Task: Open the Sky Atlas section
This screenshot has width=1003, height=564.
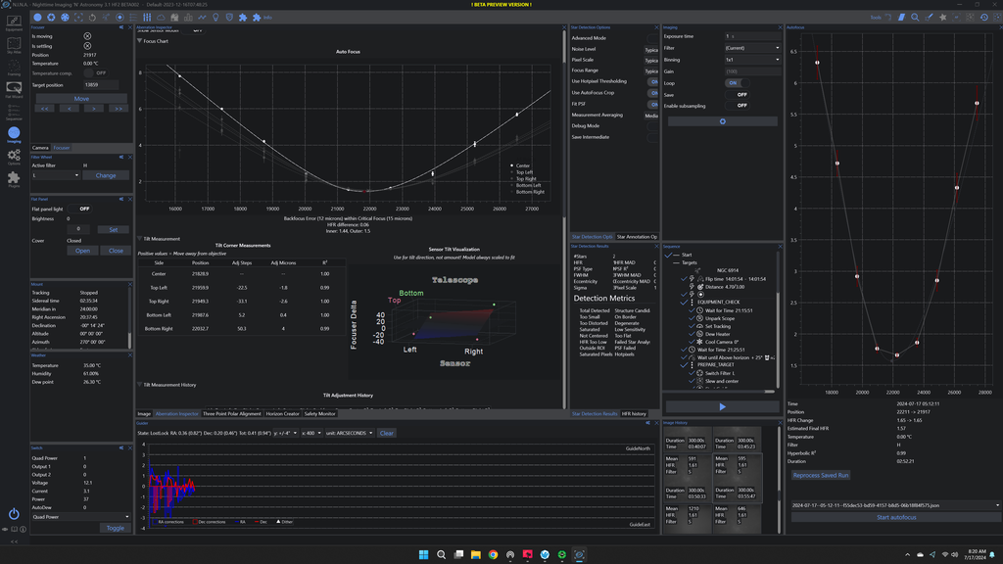Action: 14,45
